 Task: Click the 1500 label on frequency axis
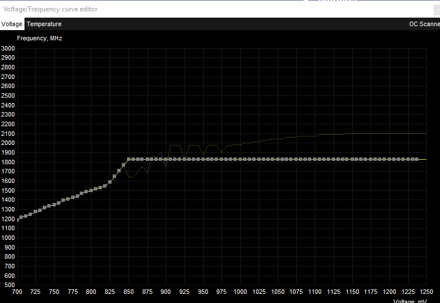click(x=8, y=190)
